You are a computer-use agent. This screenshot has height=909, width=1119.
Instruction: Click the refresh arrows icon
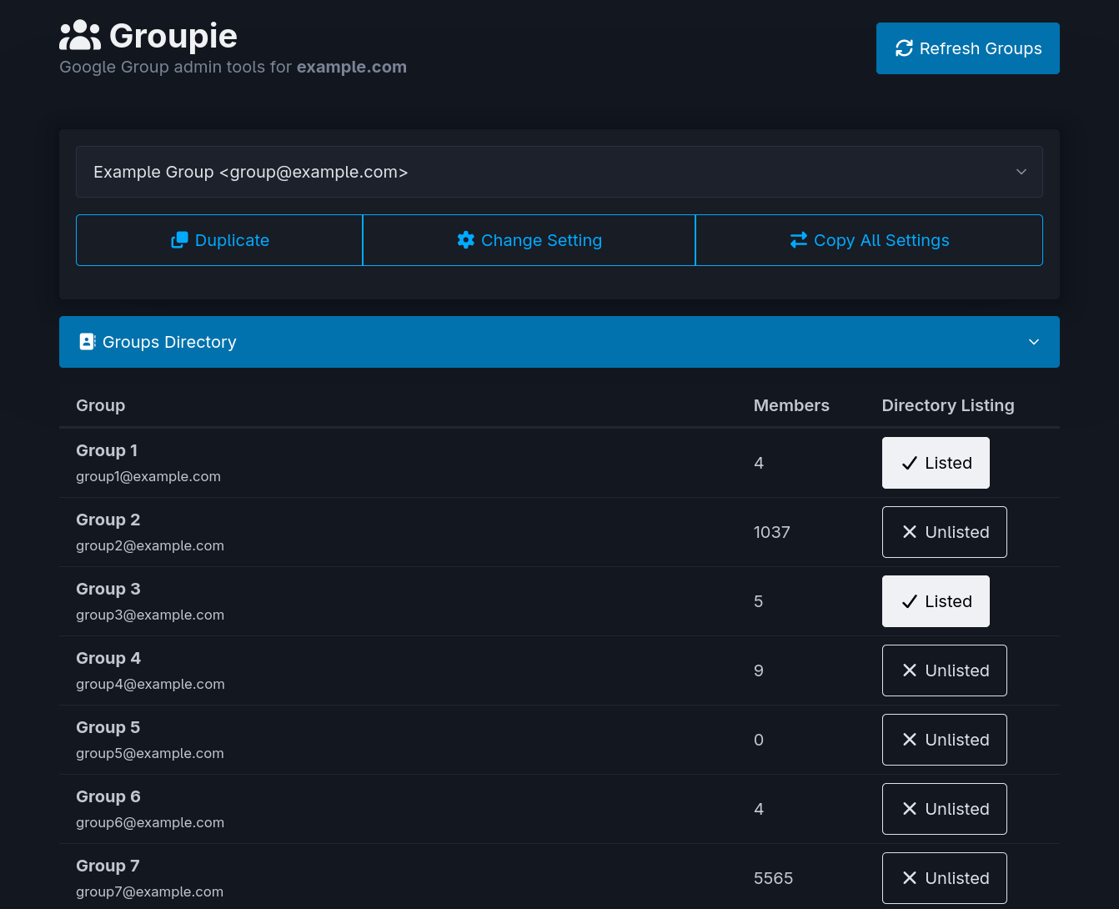(x=904, y=48)
